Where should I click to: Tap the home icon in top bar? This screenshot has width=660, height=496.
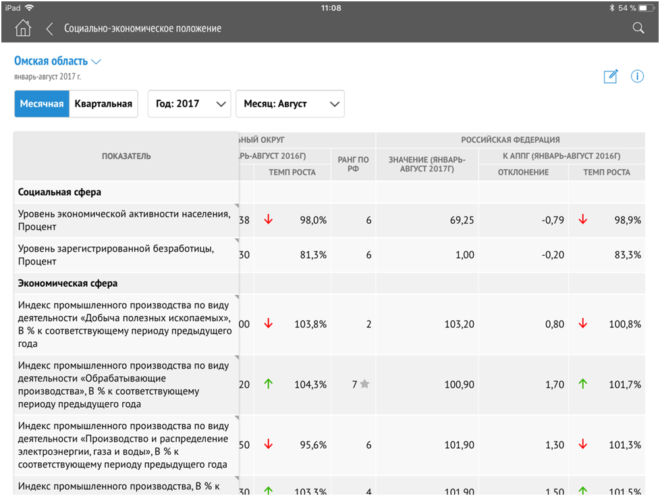click(x=23, y=28)
